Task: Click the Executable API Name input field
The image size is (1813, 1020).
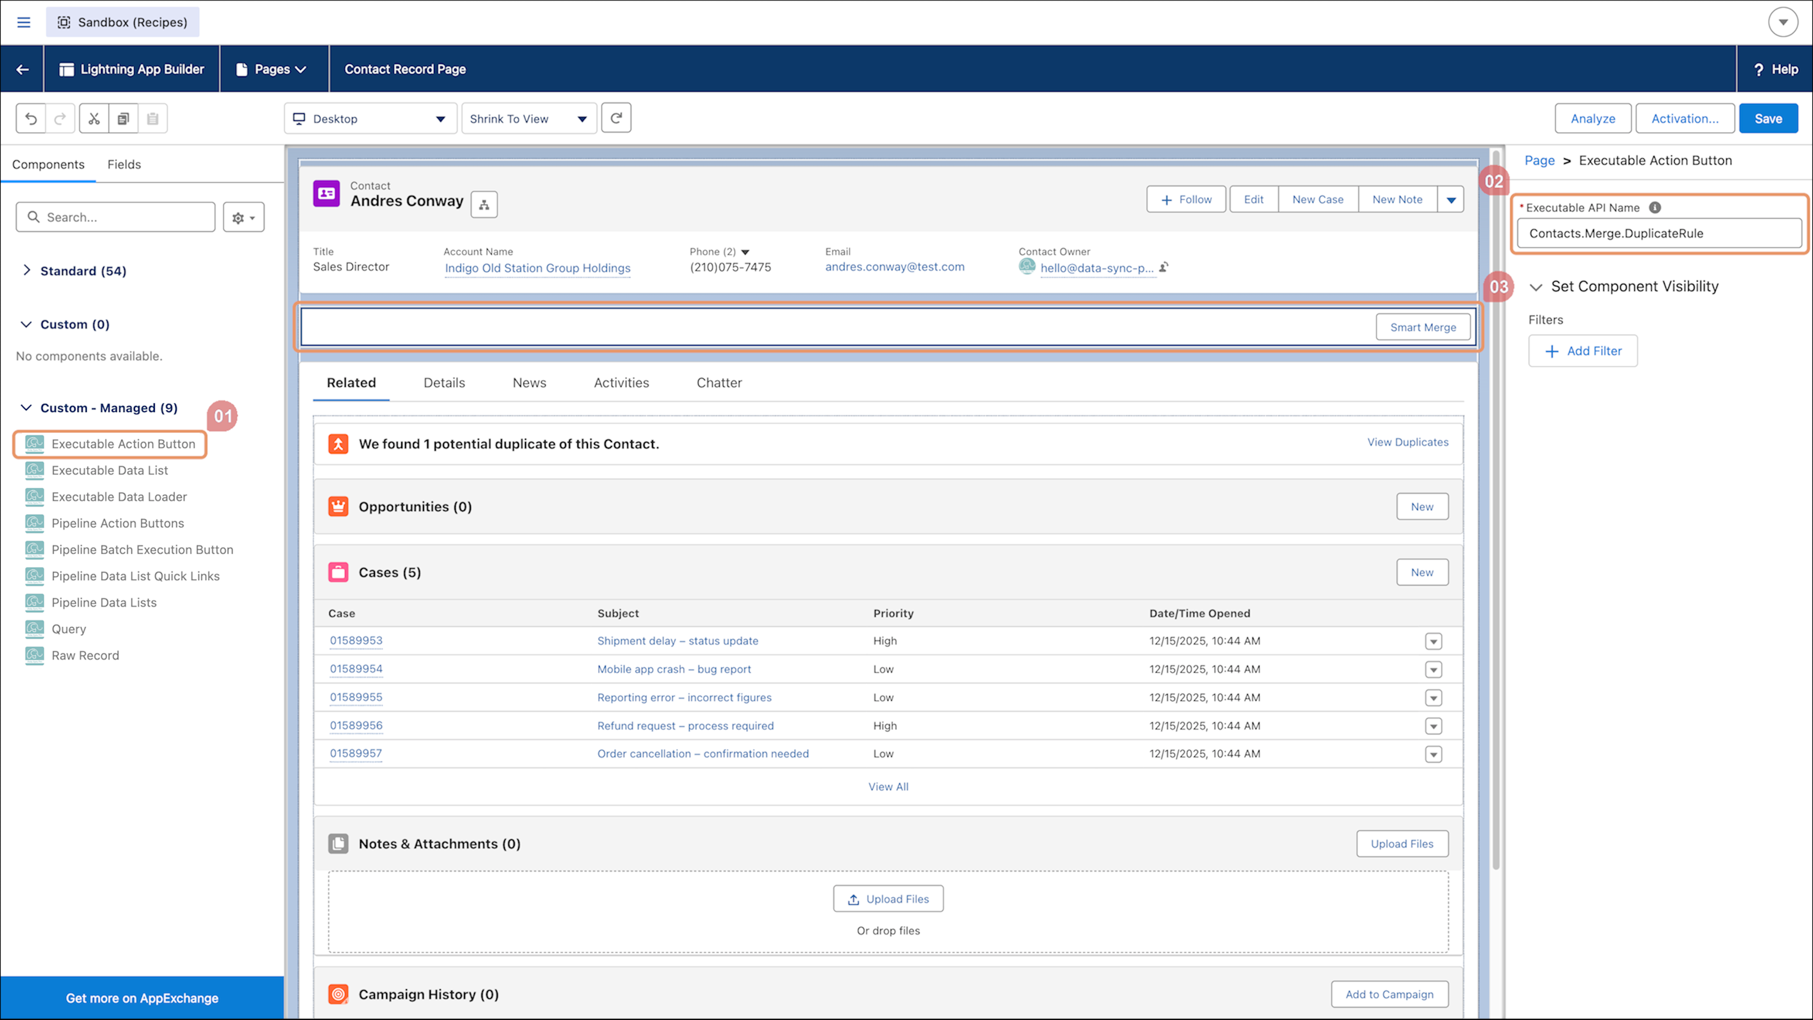Action: pyautogui.click(x=1659, y=233)
